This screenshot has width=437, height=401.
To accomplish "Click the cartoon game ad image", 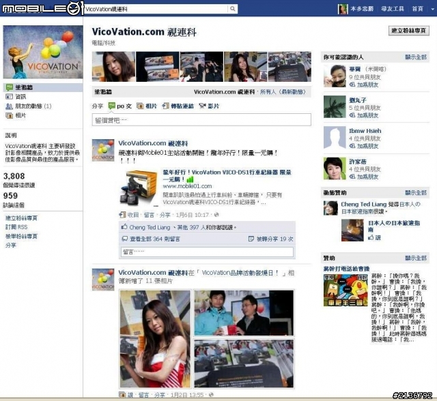I will [x=346, y=291].
